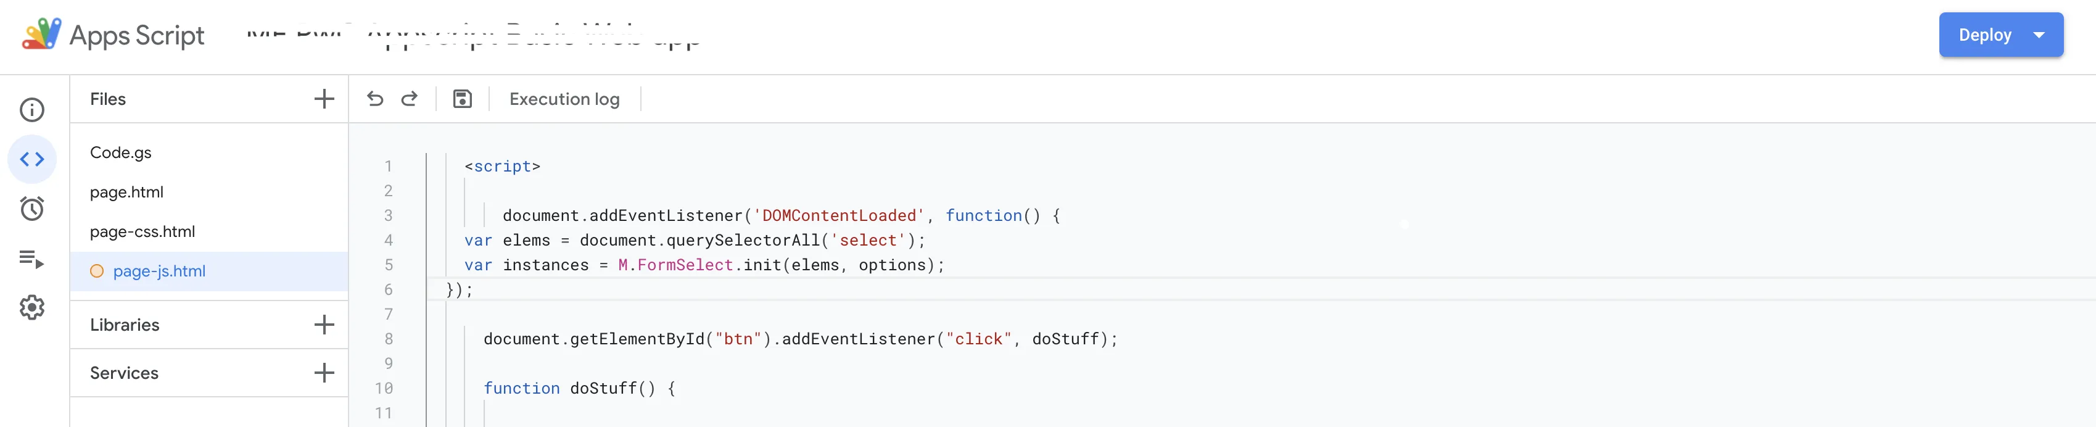The width and height of the screenshot is (2096, 427).
Task: Open the Execution log
Action: pyautogui.click(x=564, y=99)
